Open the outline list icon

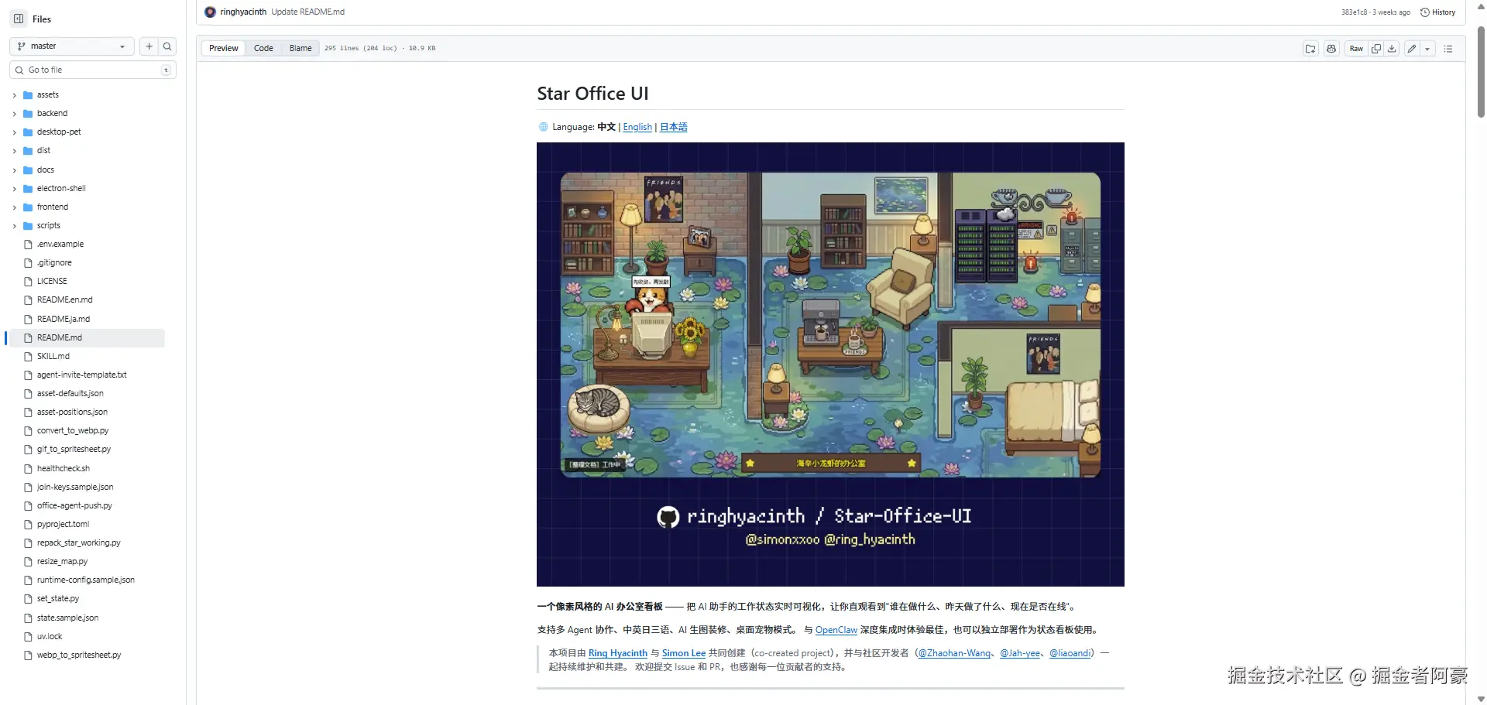[1448, 48]
